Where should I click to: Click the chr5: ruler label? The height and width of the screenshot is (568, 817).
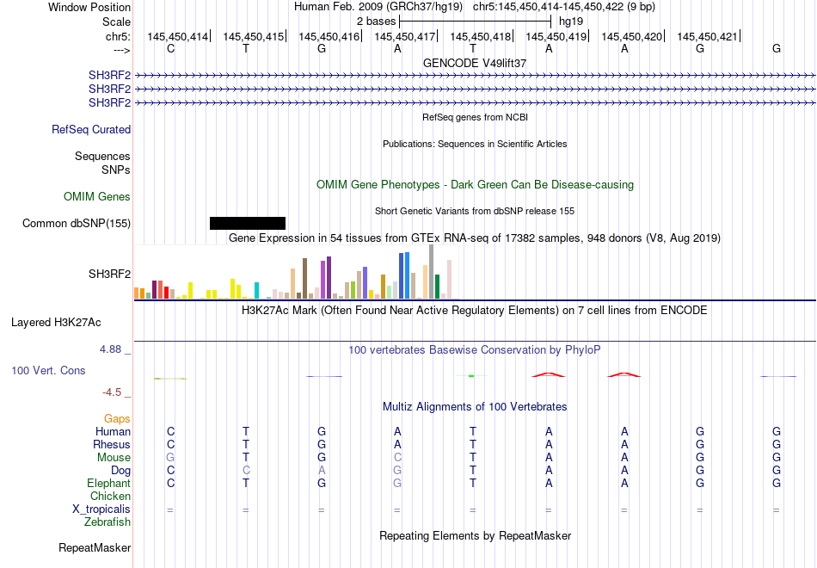(119, 36)
